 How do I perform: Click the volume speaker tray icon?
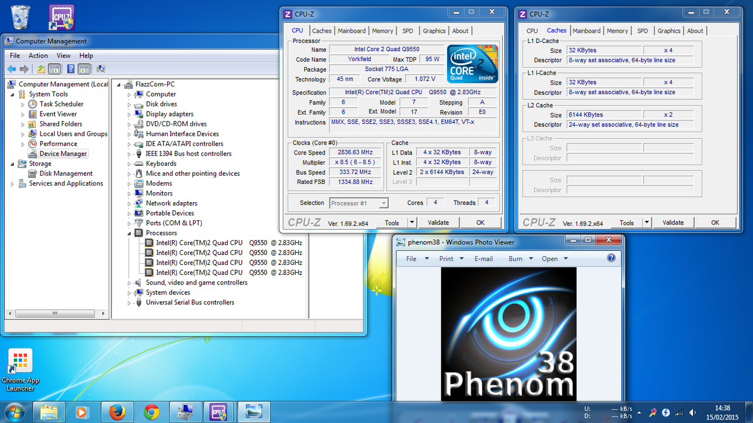[692, 412]
